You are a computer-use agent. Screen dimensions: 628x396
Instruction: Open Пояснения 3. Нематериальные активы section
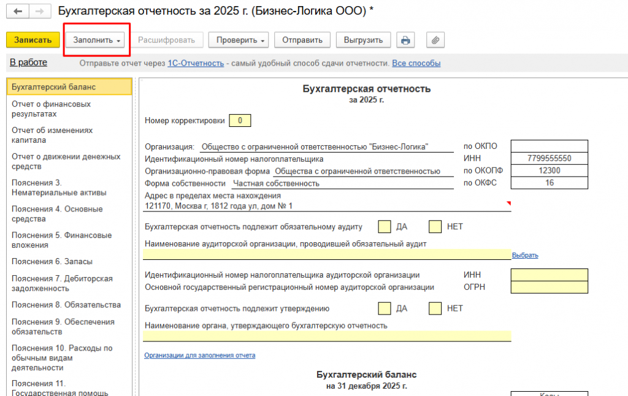coord(69,188)
